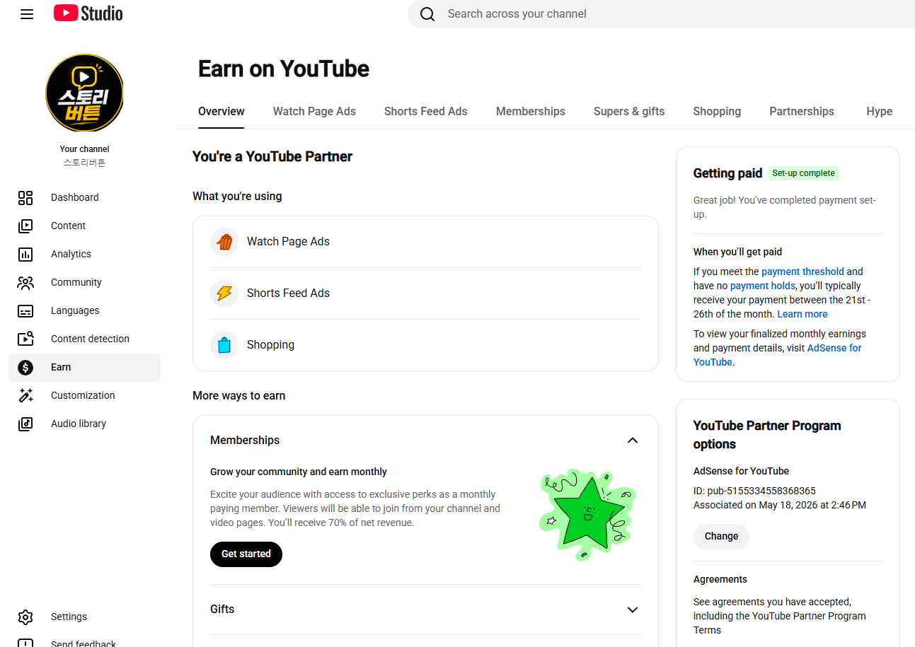915x647 pixels.
Task: Expand the Gifts section chevron
Action: click(633, 610)
